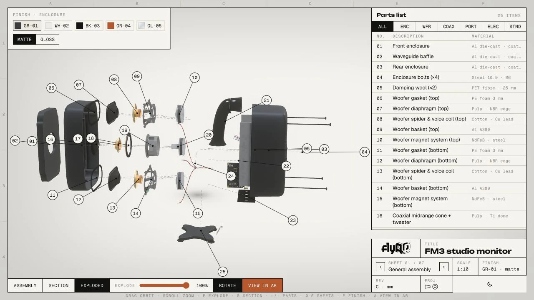Select 'Woofer basket (bottom)' row
This screenshot has width=534, height=300.
click(x=449, y=188)
